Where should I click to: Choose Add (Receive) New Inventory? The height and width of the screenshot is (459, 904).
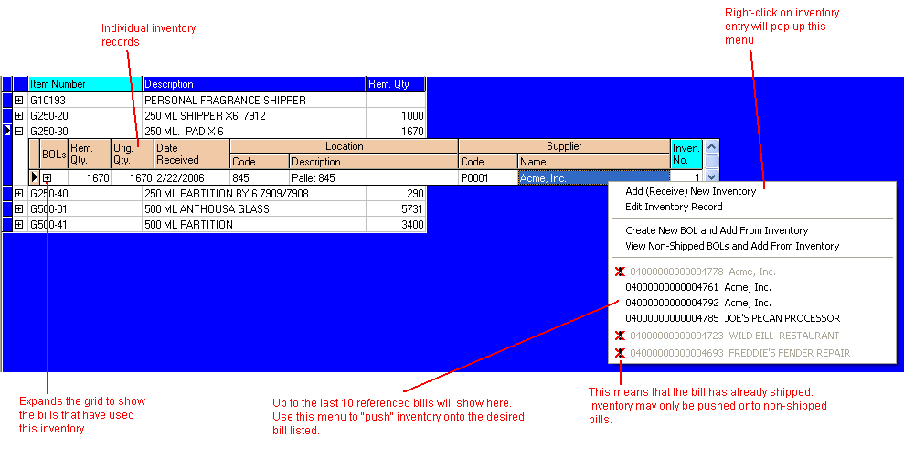pos(690,191)
